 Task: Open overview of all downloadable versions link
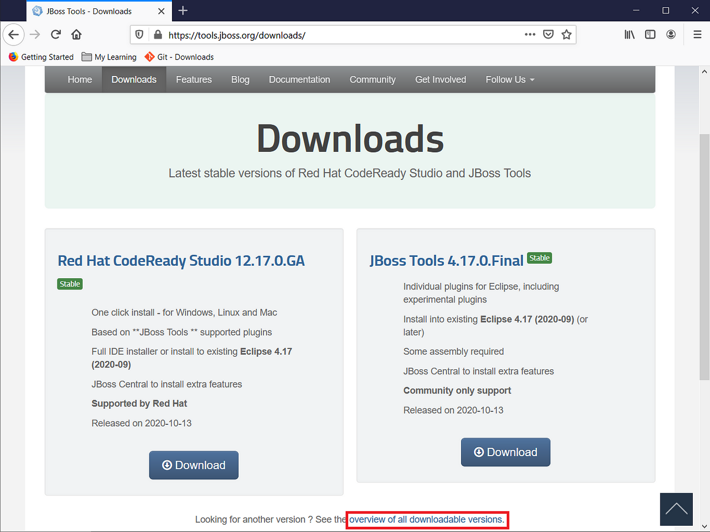427,519
